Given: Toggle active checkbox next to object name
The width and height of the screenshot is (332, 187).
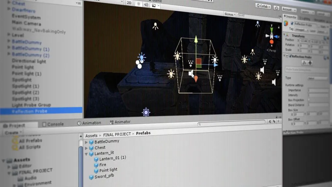Looking at the screenshot, I should click(292, 23).
